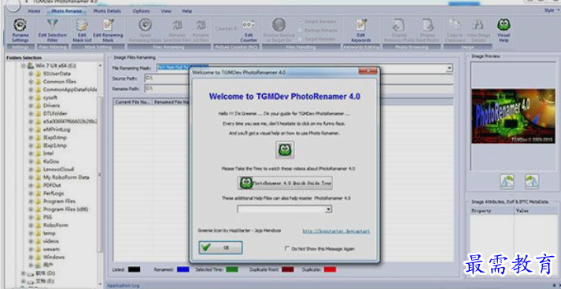
Task: Click View Image Details binoculars icon
Action: click(x=478, y=25)
